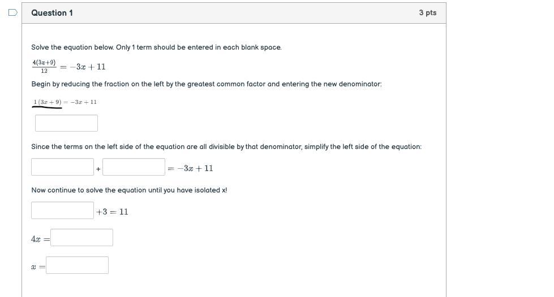Click the "x =" label on the last line
Viewport: 554px width, 297px height.
[38, 267]
